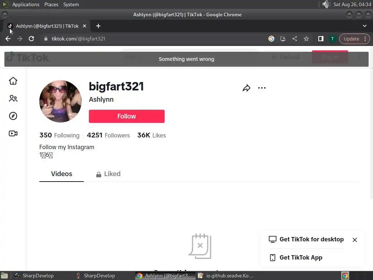
Task: View site info via address bar padlock
Action: pyautogui.click(x=46, y=39)
